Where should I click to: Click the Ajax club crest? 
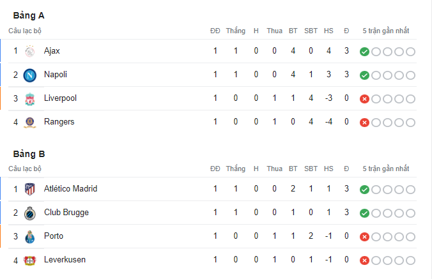(30, 51)
